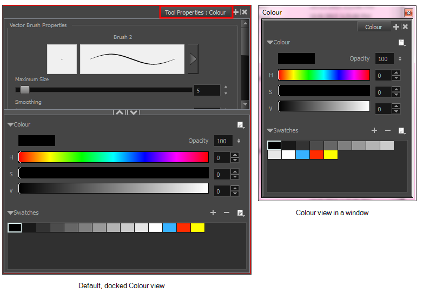
Task: Select the Brush 2 dot tip thumbnail
Action: tap(62, 59)
